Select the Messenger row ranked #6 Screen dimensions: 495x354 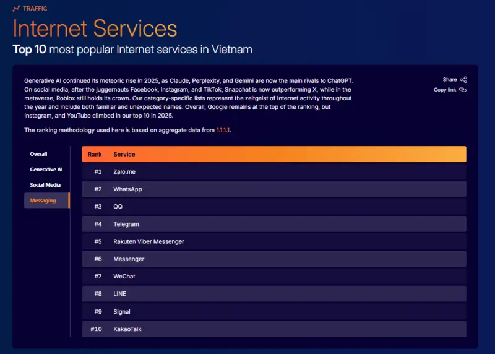point(129,259)
